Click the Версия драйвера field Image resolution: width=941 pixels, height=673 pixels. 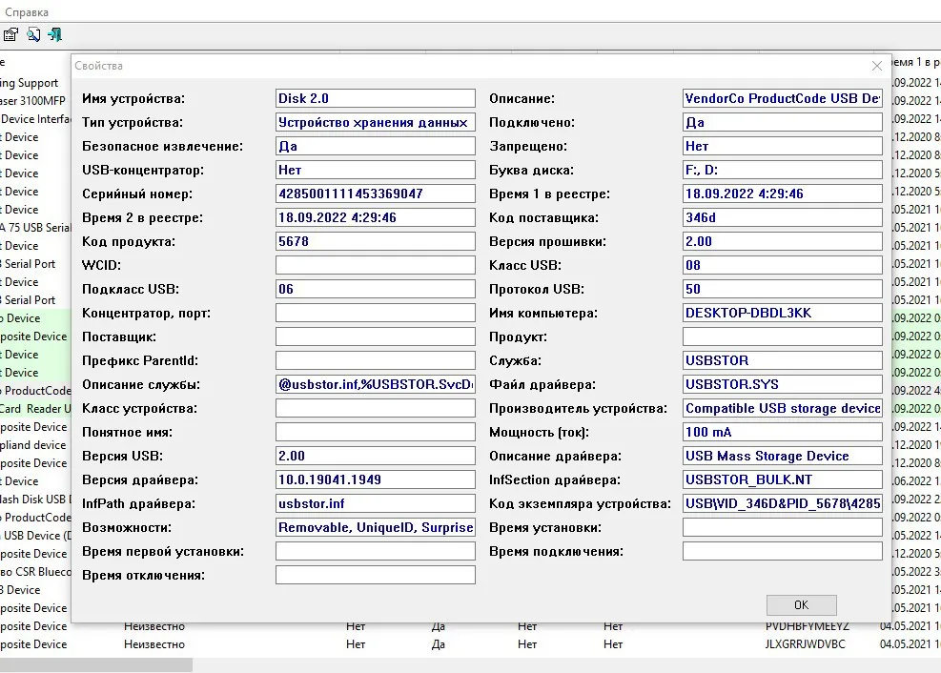(375, 479)
